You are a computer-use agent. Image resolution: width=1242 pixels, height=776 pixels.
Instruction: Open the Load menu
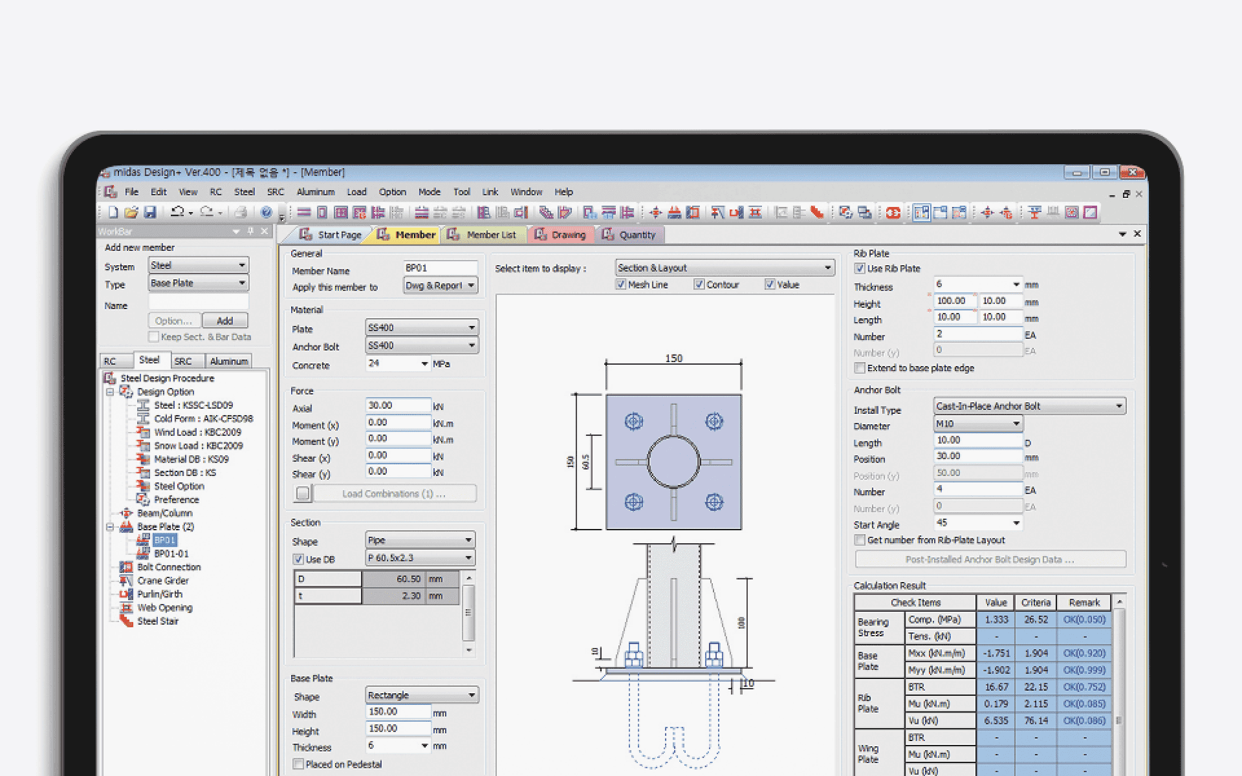point(356,192)
